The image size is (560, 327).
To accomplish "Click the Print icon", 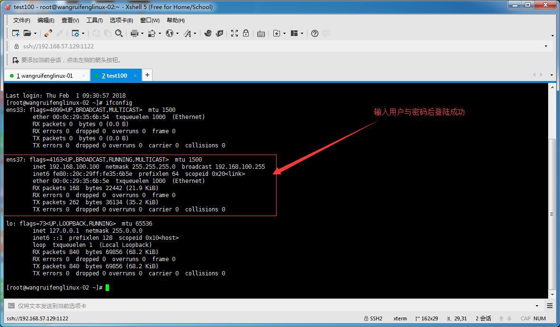I will point(134,33).
